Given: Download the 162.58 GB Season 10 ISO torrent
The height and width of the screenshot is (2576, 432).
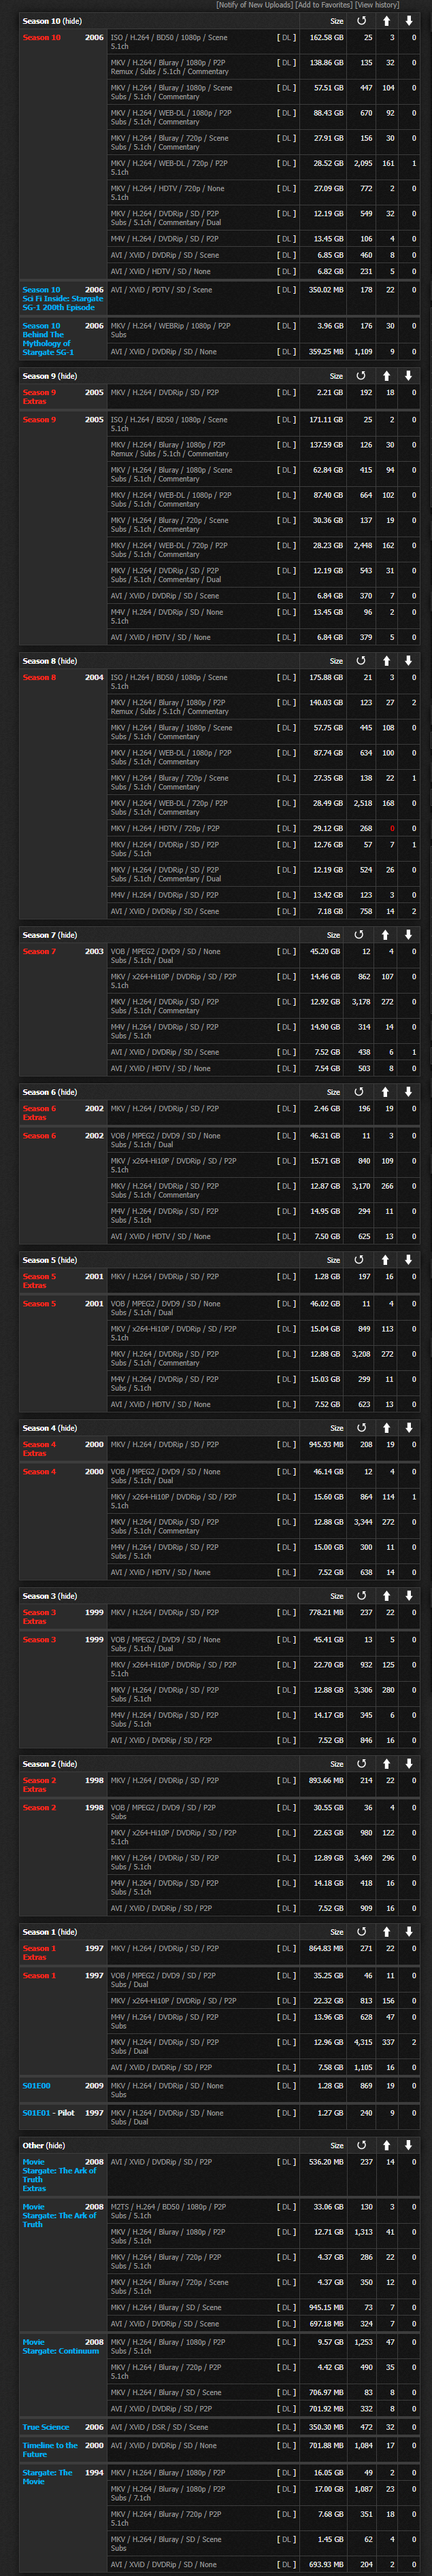Looking at the screenshot, I should click(286, 38).
